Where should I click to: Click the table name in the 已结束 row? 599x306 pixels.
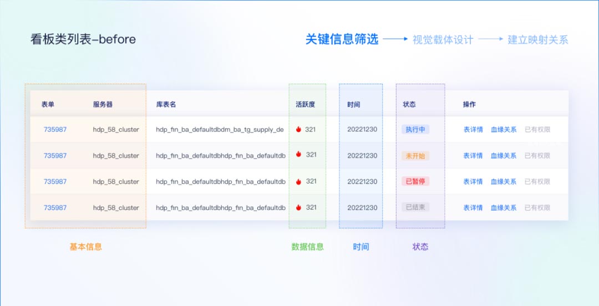[x=221, y=207]
